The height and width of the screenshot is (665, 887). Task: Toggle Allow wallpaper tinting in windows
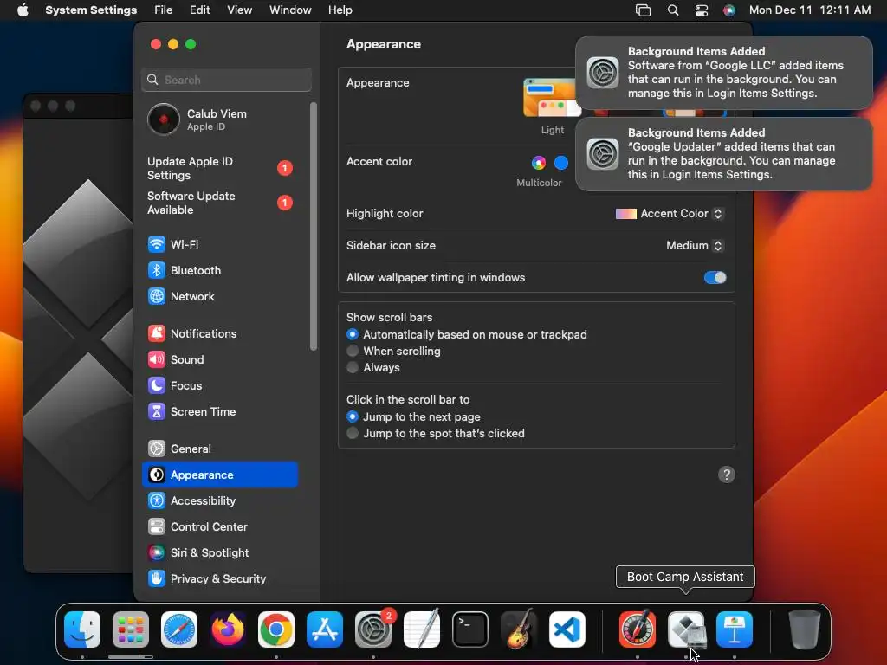tap(715, 278)
